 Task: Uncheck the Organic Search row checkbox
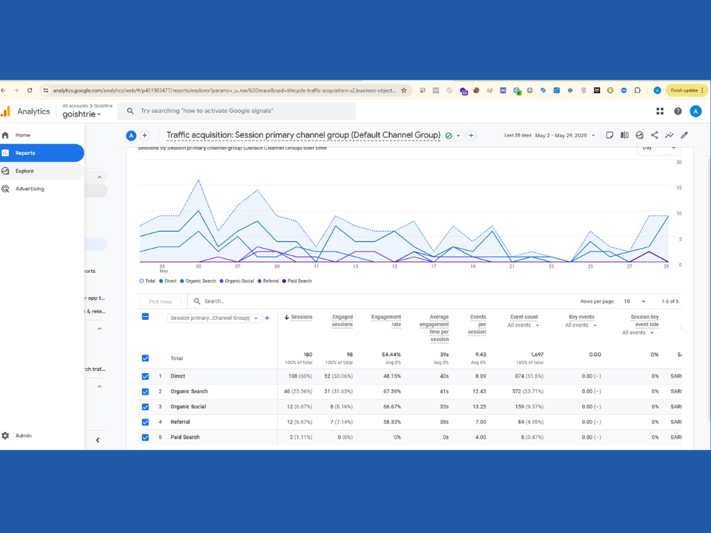point(145,392)
